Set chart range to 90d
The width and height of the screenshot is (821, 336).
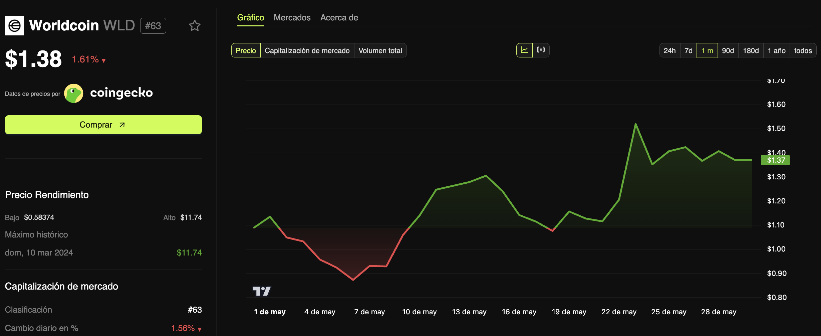pos(728,50)
